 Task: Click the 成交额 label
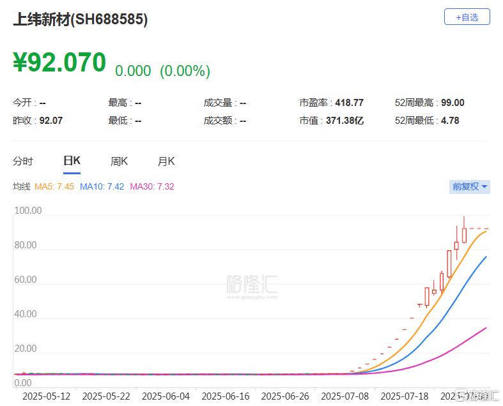click(218, 121)
